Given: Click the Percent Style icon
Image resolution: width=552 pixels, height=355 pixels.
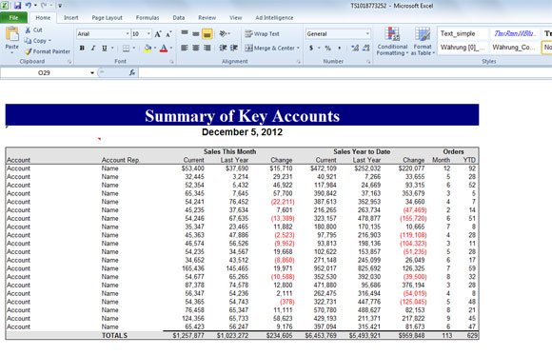Looking at the screenshot, I should [x=327, y=48].
